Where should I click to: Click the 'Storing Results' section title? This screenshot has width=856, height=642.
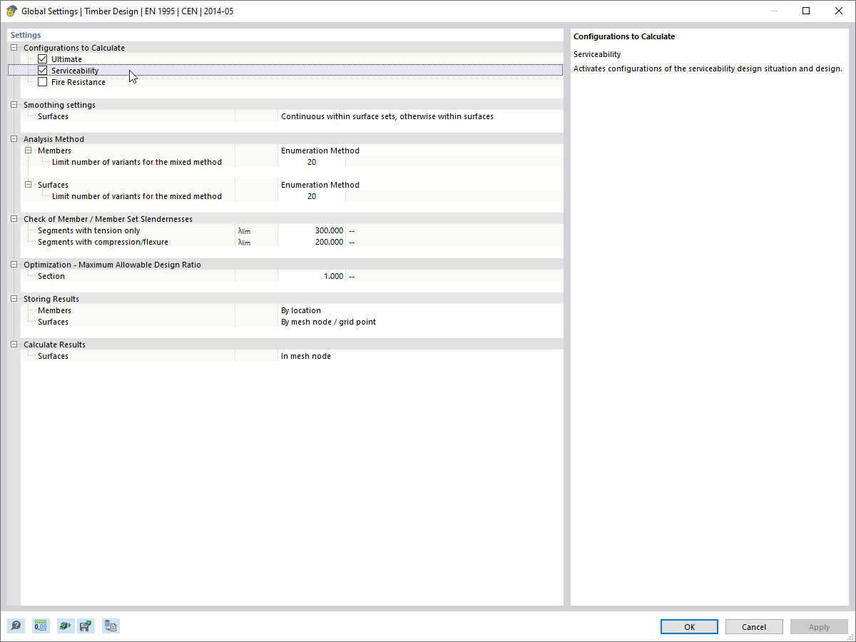(51, 299)
